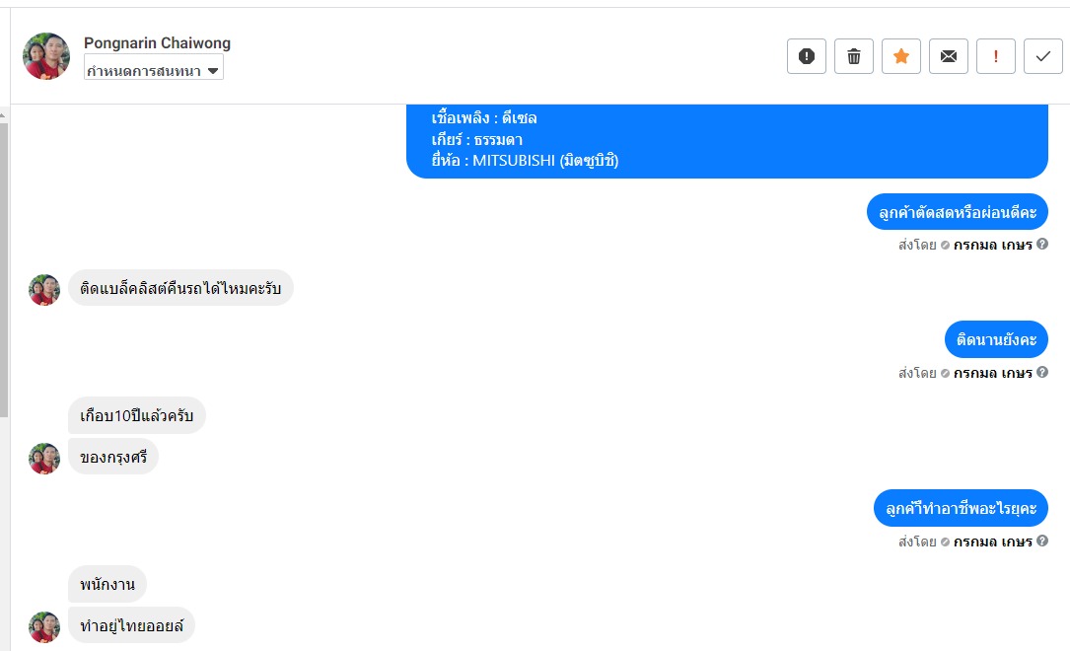
Task: Click the envelope mark-unread icon
Action: pyautogui.click(x=949, y=56)
